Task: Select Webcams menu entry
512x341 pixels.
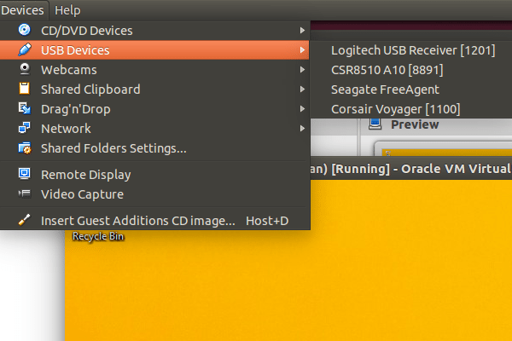Action: coord(154,70)
